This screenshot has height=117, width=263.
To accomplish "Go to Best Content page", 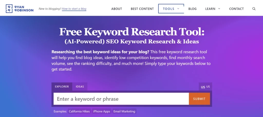I will (x=142, y=9).
